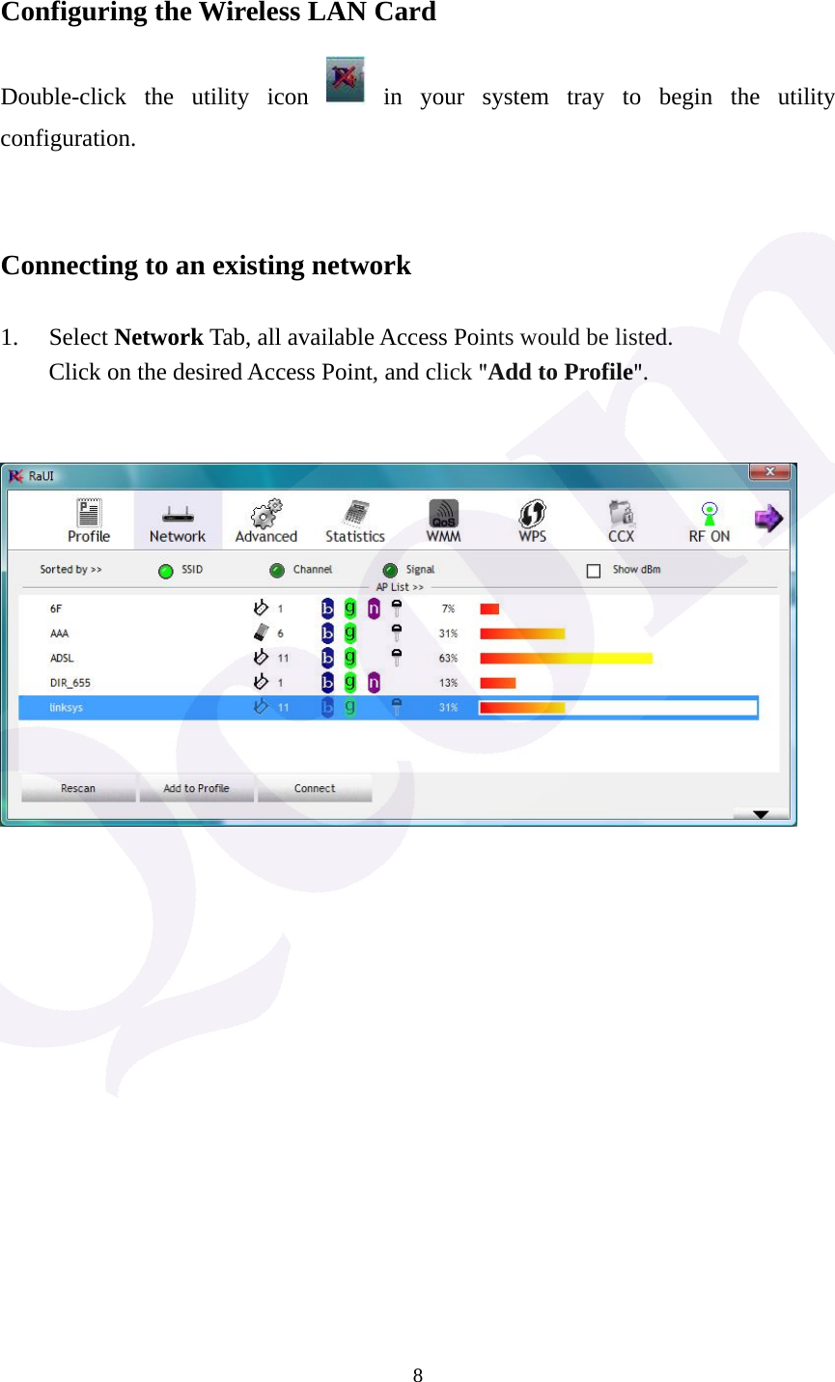
Task: Select the Signal sort option
Action: tap(390, 570)
